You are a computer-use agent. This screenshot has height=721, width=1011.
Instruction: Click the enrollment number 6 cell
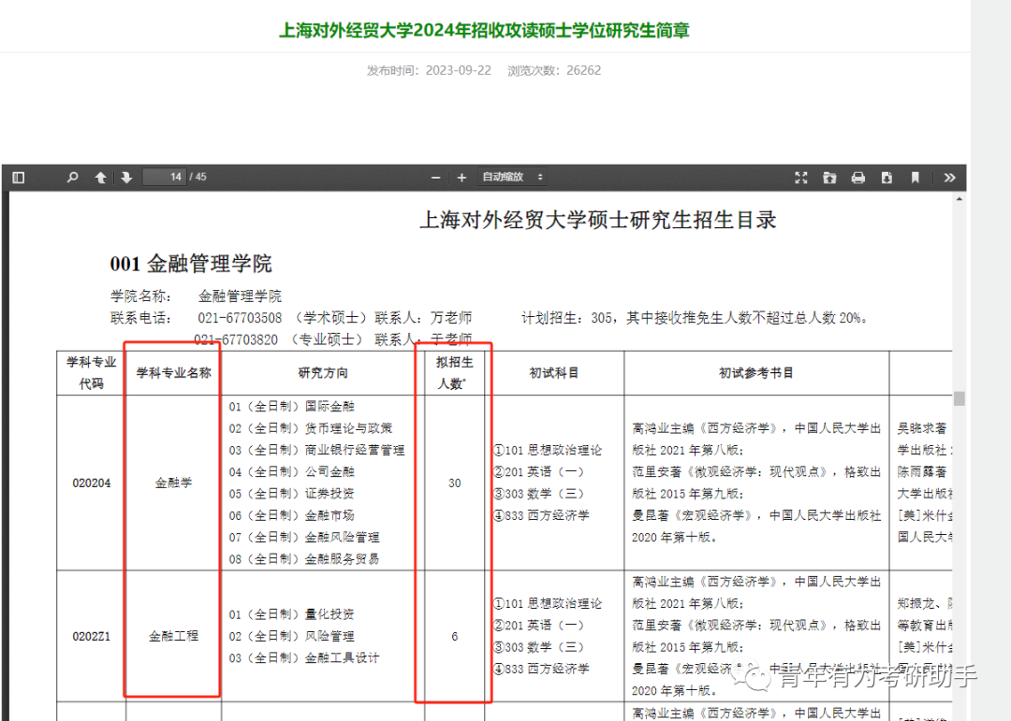pyautogui.click(x=455, y=637)
